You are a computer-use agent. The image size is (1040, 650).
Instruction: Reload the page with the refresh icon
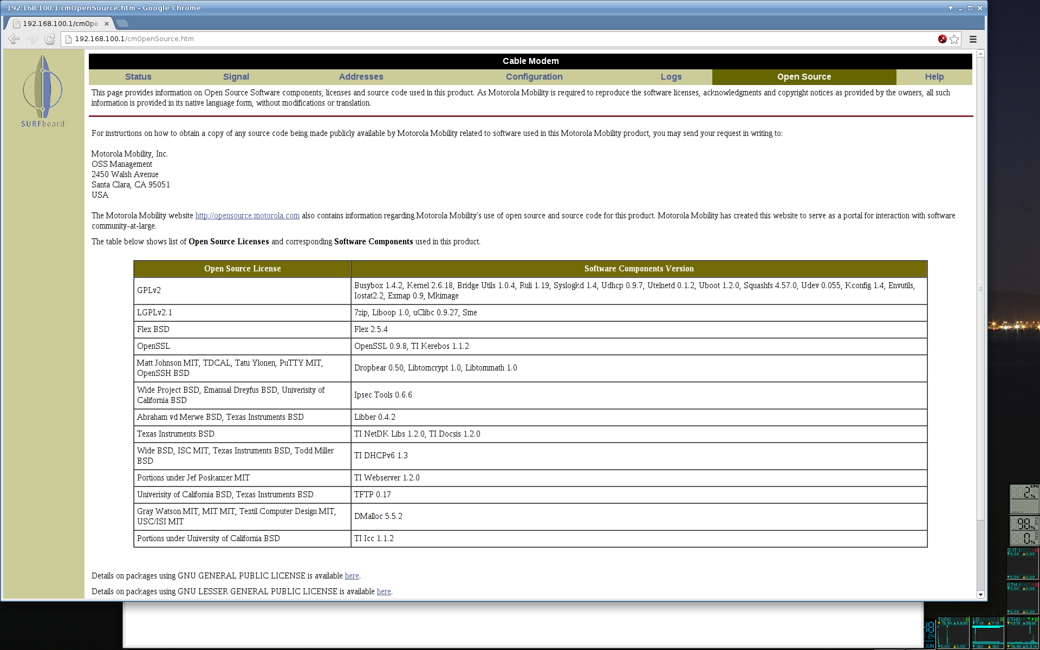tap(50, 39)
